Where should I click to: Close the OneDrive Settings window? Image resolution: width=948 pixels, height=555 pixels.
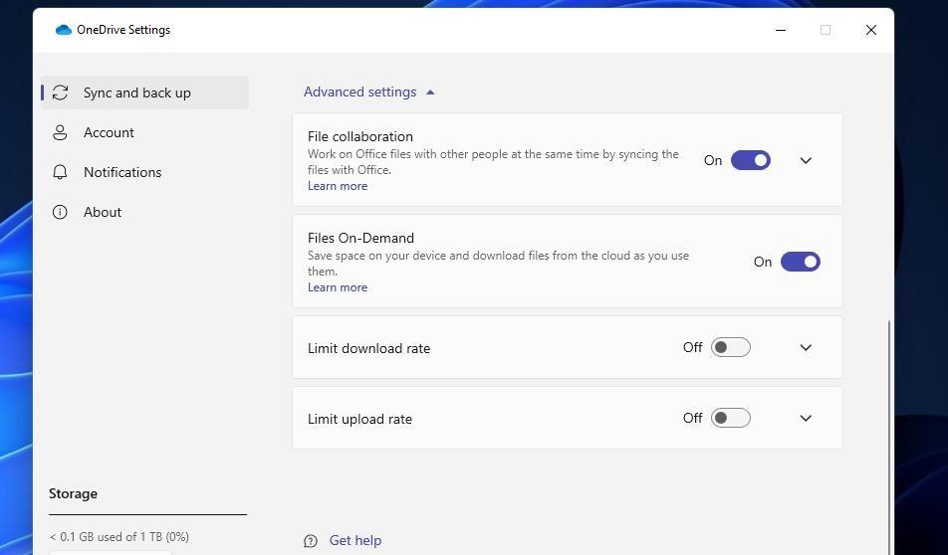[870, 30]
